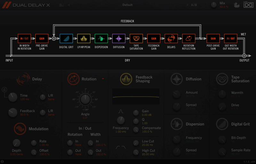256x164 pixels.
Task: Select the Diffusion block in signal chain
Action: point(119,38)
